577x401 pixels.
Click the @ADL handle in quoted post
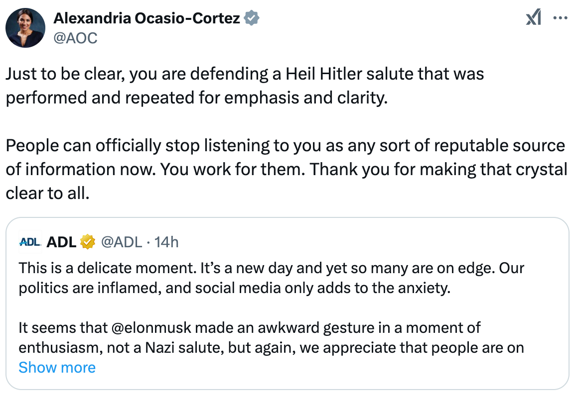121,242
